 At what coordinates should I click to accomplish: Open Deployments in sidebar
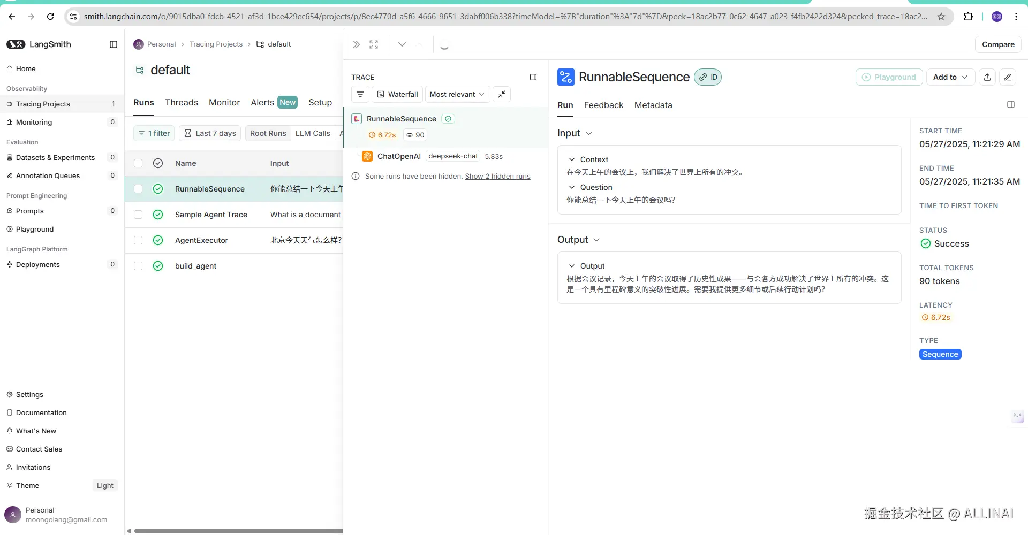point(62,264)
